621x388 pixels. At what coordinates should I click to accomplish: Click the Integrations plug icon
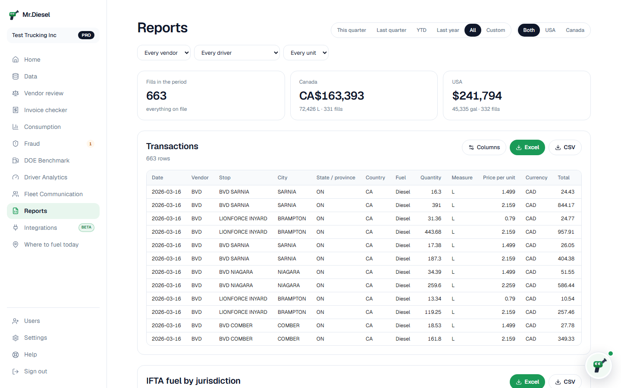click(16, 228)
